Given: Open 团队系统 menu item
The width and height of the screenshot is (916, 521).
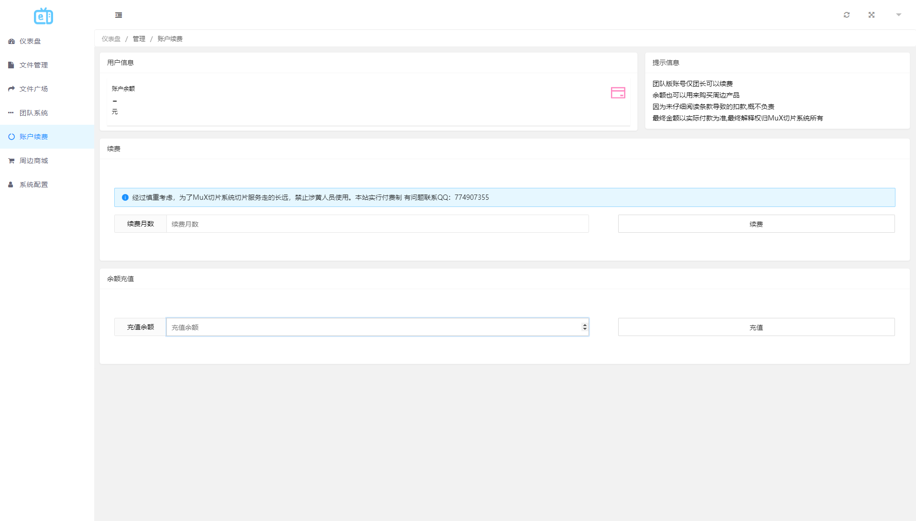Looking at the screenshot, I should click(33, 113).
